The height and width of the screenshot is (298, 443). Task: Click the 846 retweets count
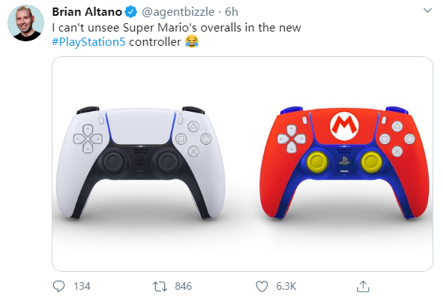pos(184,286)
